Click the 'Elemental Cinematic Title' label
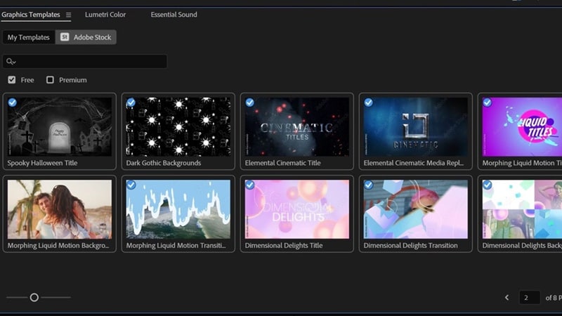The width and height of the screenshot is (562, 316). 283,163
